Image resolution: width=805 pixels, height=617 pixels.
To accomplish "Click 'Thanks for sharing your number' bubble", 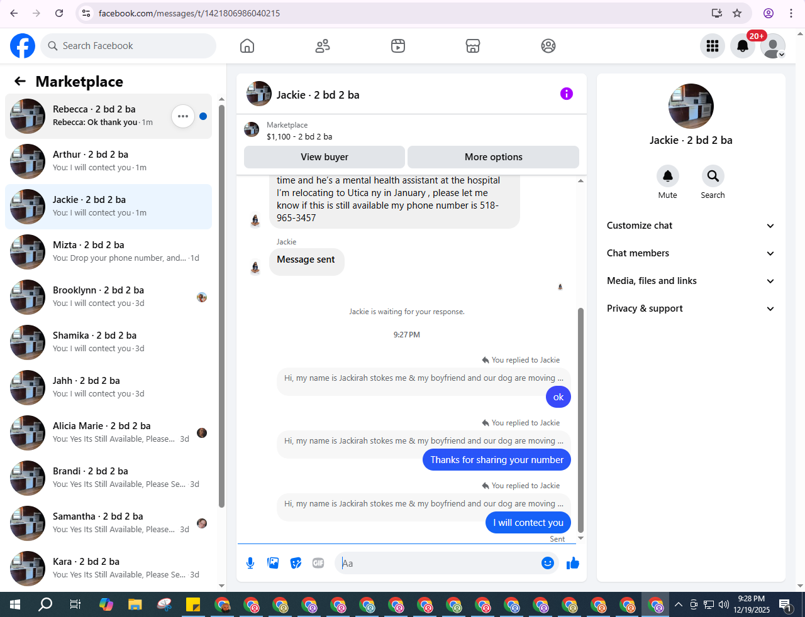I will tap(497, 460).
